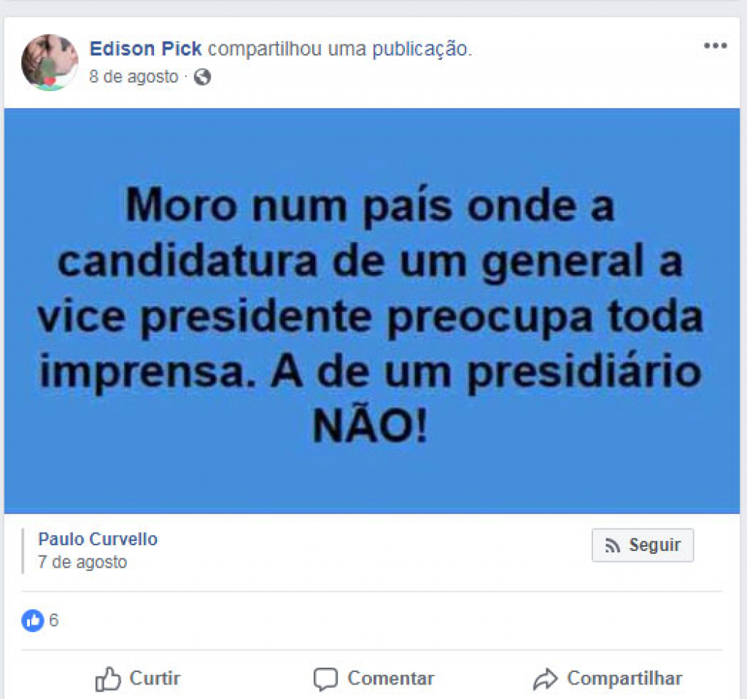
Task: Open the 8 de agosto timestamp
Action: 134,77
